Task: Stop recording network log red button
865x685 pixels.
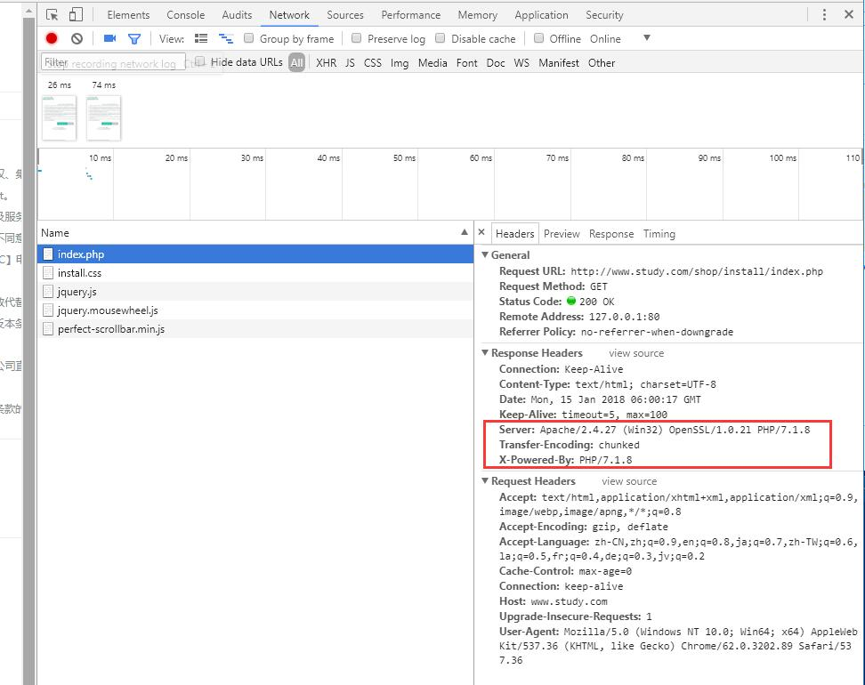Action: tap(52, 38)
